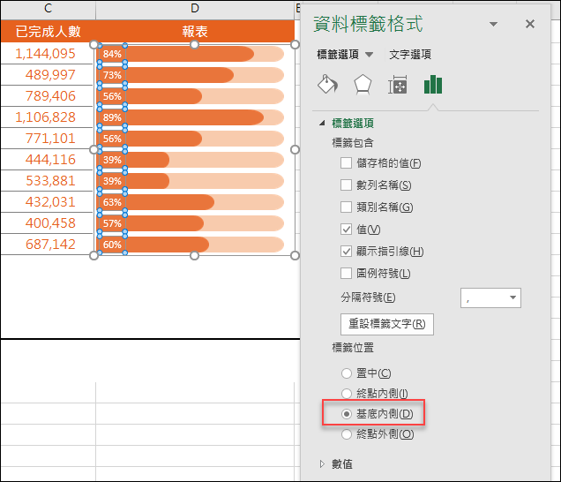This screenshot has width=561, height=482.
Task: Select cell with value 533,881
Action: click(47, 180)
